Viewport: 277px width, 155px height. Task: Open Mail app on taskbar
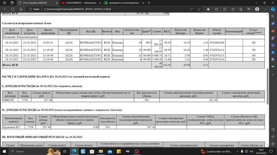click(x=110, y=151)
